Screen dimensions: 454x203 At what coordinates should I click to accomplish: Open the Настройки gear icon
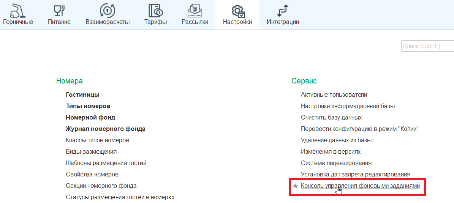coord(238,11)
